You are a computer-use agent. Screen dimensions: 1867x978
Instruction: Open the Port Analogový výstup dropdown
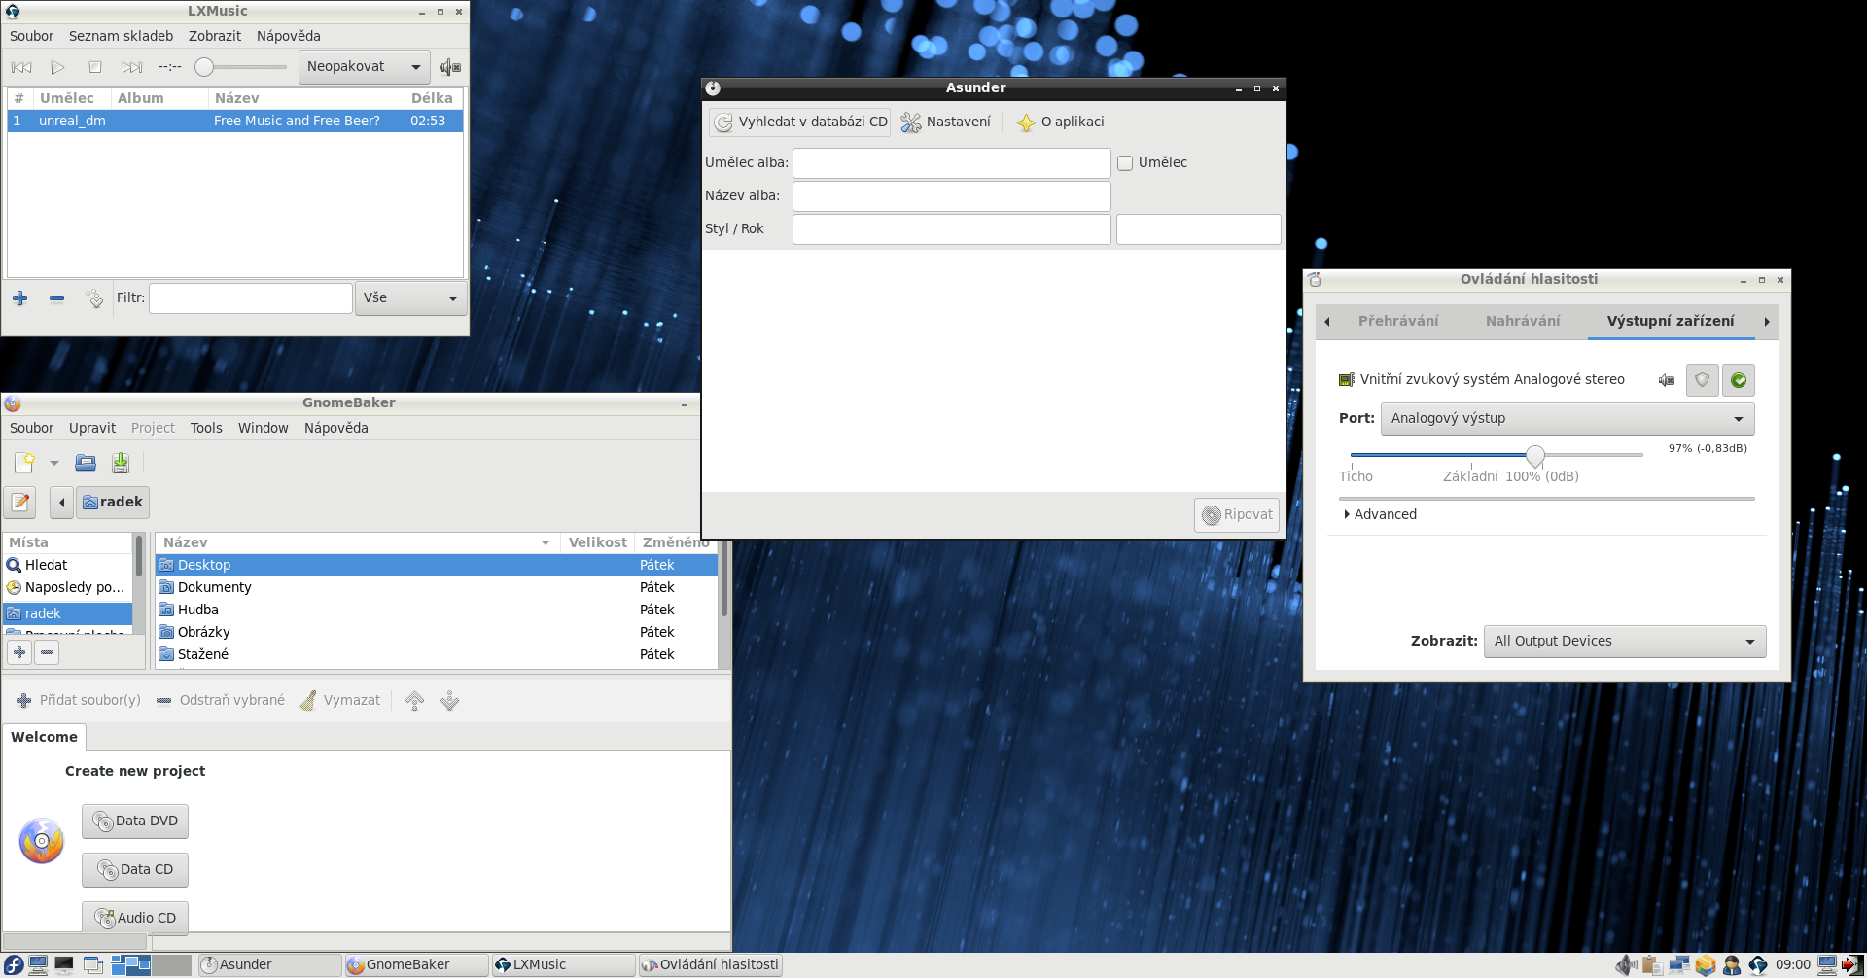pos(1567,419)
